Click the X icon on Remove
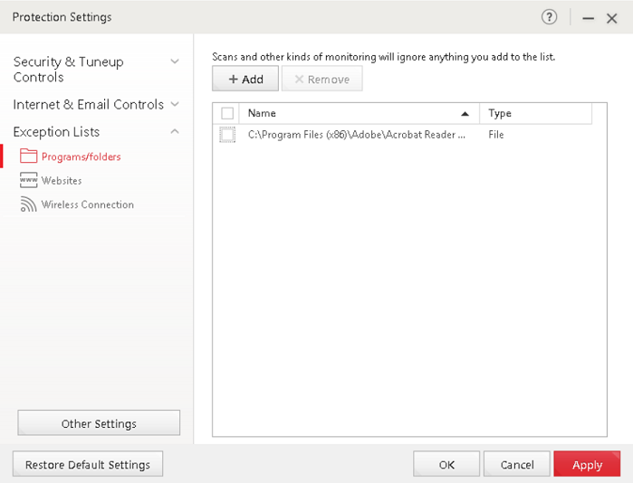 (298, 80)
